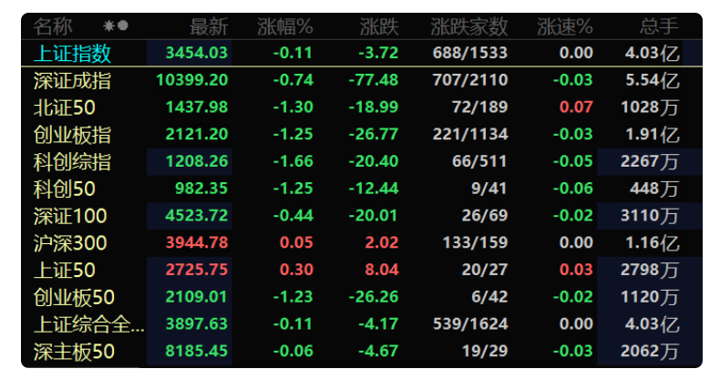720x379 pixels.
Task: Click the 上证综合全... truncated index name
Action: 89,324
